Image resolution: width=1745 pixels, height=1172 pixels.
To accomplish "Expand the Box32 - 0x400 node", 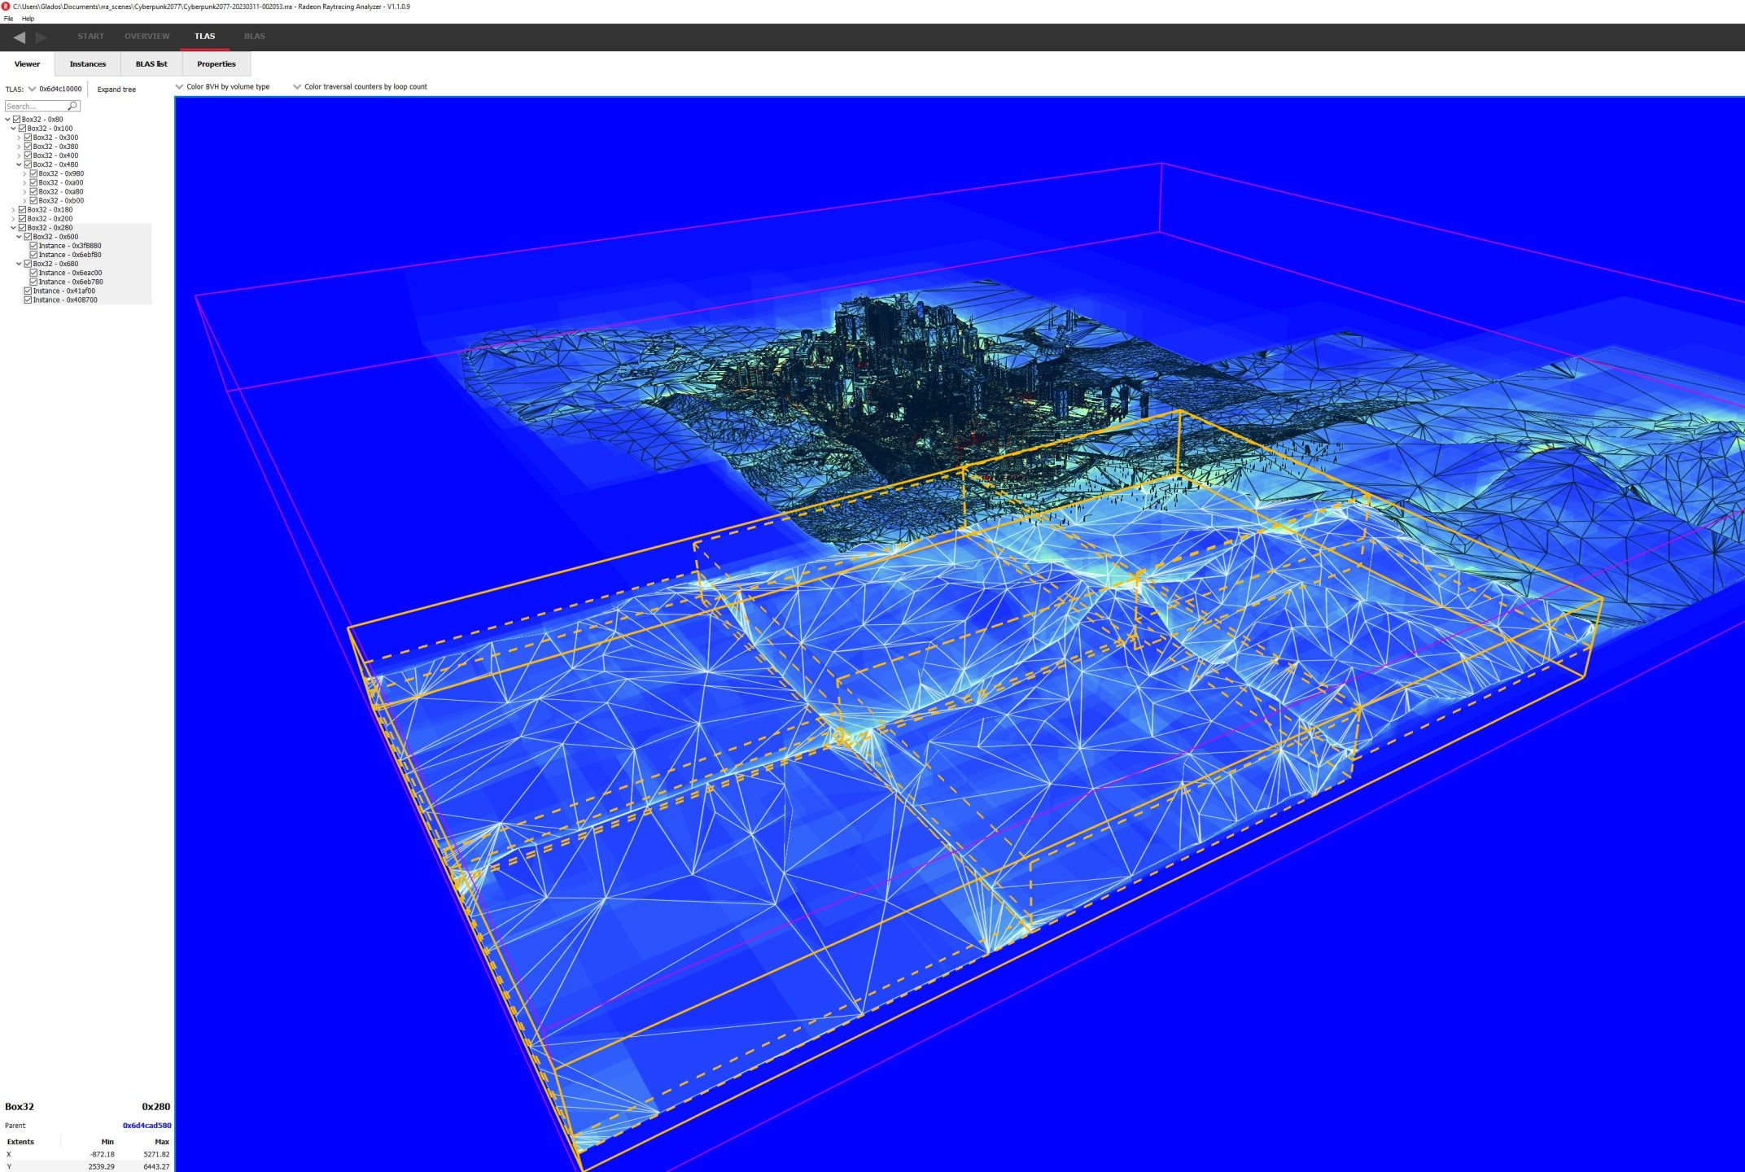I will pos(19,155).
